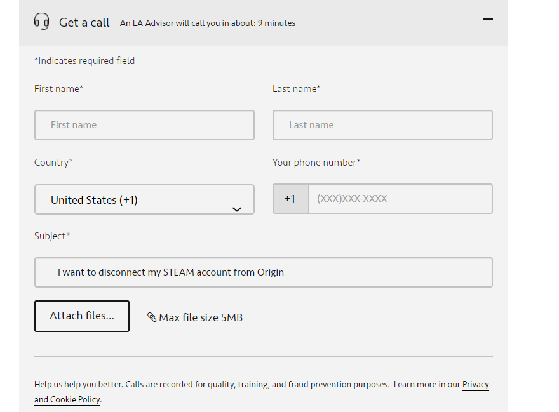
Task: Click the EA Advisor wait time text
Action: tap(208, 23)
